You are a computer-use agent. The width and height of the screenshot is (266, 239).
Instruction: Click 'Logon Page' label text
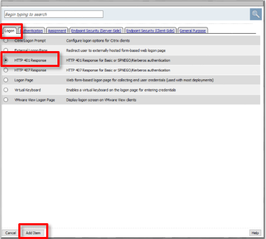[x=24, y=80]
